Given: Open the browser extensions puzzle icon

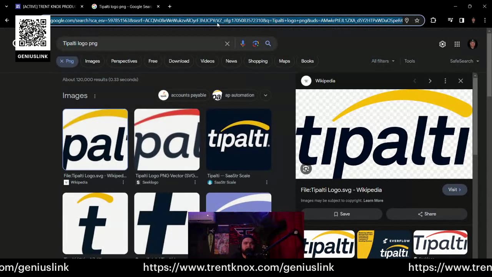Looking at the screenshot, I should [x=433, y=20].
